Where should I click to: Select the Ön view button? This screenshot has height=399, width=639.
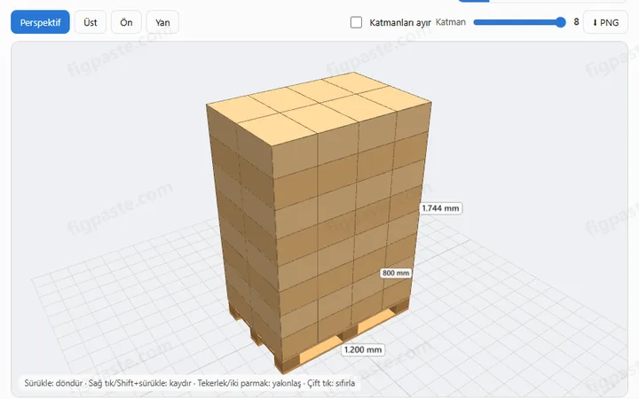(x=126, y=22)
